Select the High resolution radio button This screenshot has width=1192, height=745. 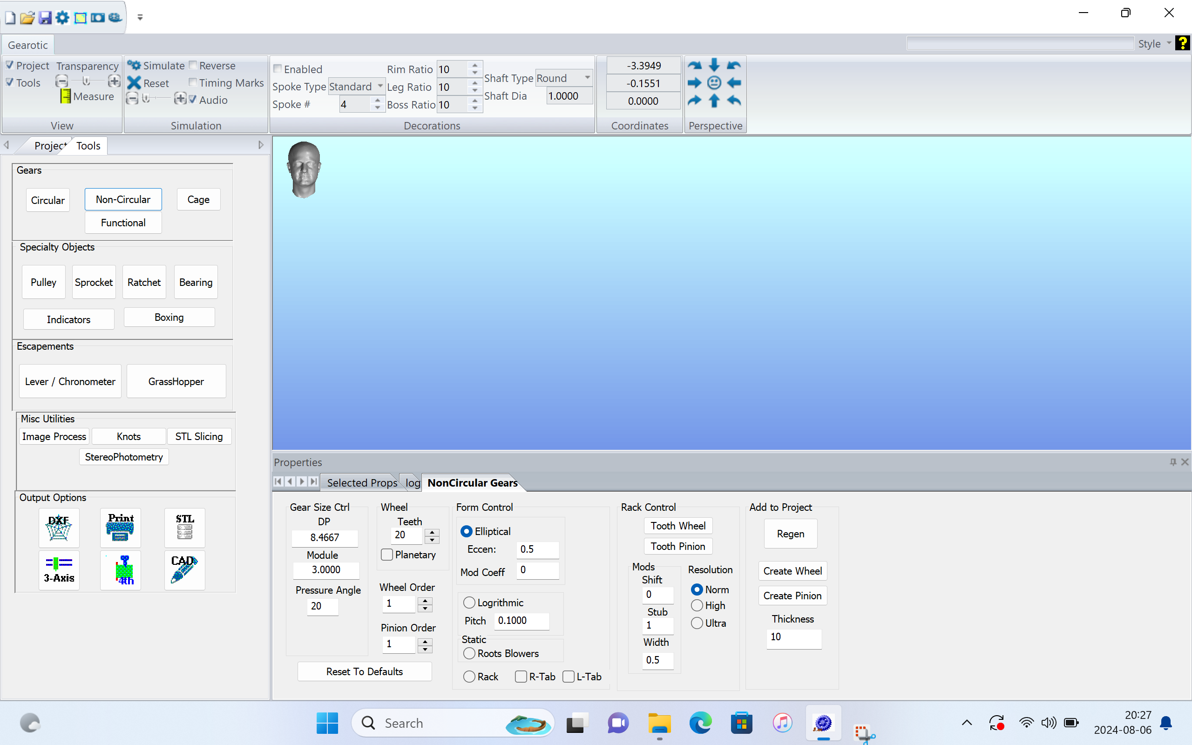[697, 606]
